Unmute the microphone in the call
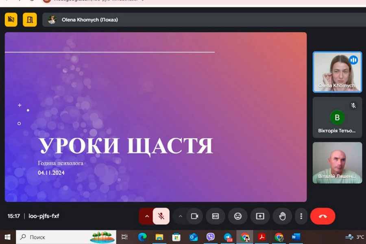 (x=161, y=216)
